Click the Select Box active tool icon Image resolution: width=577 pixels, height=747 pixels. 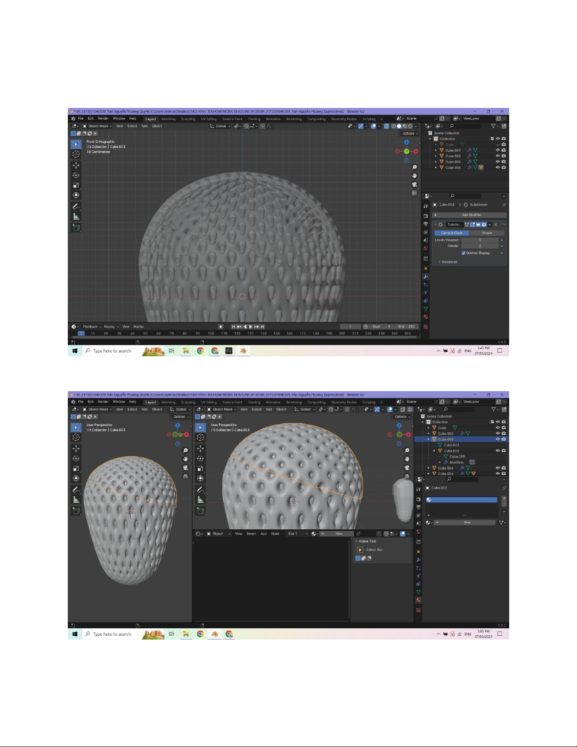click(360, 550)
